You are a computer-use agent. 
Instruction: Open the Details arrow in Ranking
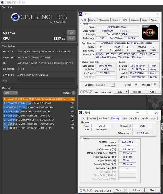click(x=74, y=93)
